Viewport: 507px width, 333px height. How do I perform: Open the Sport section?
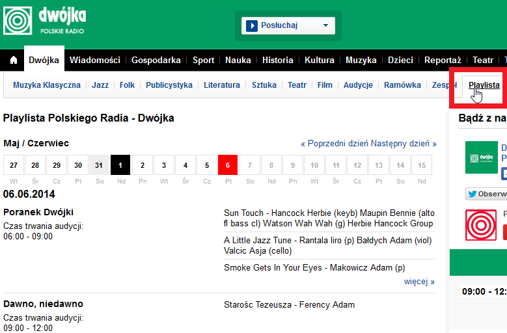click(203, 60)
